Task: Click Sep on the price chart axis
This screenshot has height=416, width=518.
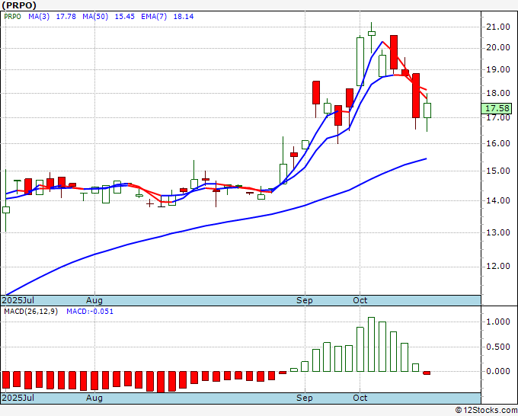Action: coord(304,300)
